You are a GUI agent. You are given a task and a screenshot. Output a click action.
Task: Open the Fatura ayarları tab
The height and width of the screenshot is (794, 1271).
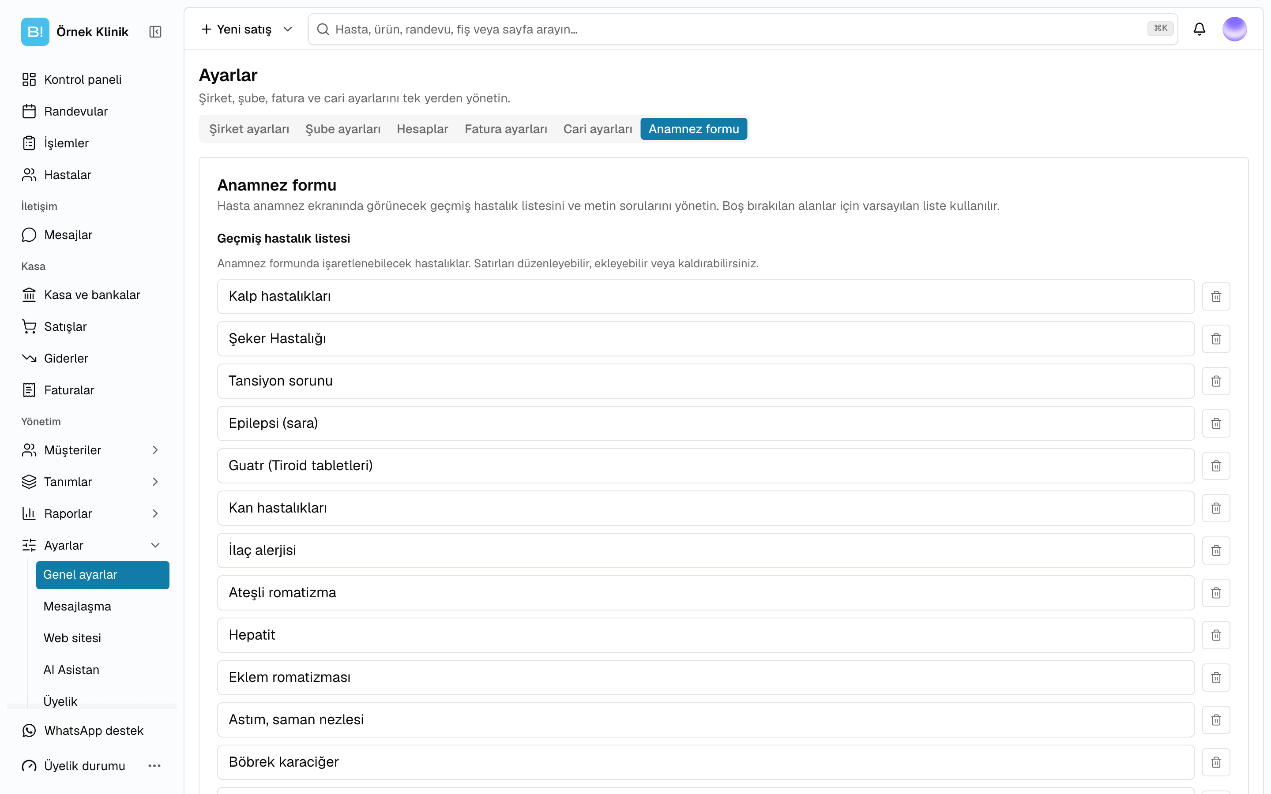click(506, 129)
